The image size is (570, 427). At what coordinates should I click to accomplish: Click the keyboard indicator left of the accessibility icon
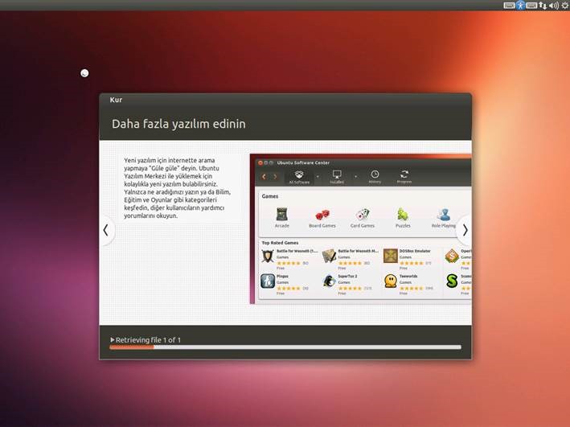(x=509, y=5)
